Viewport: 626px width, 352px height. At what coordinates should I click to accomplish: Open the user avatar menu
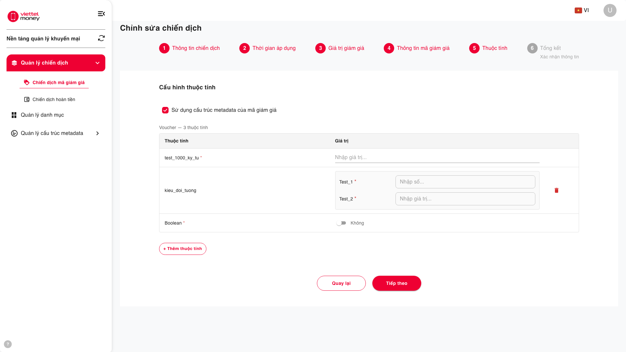click(610, 10)
